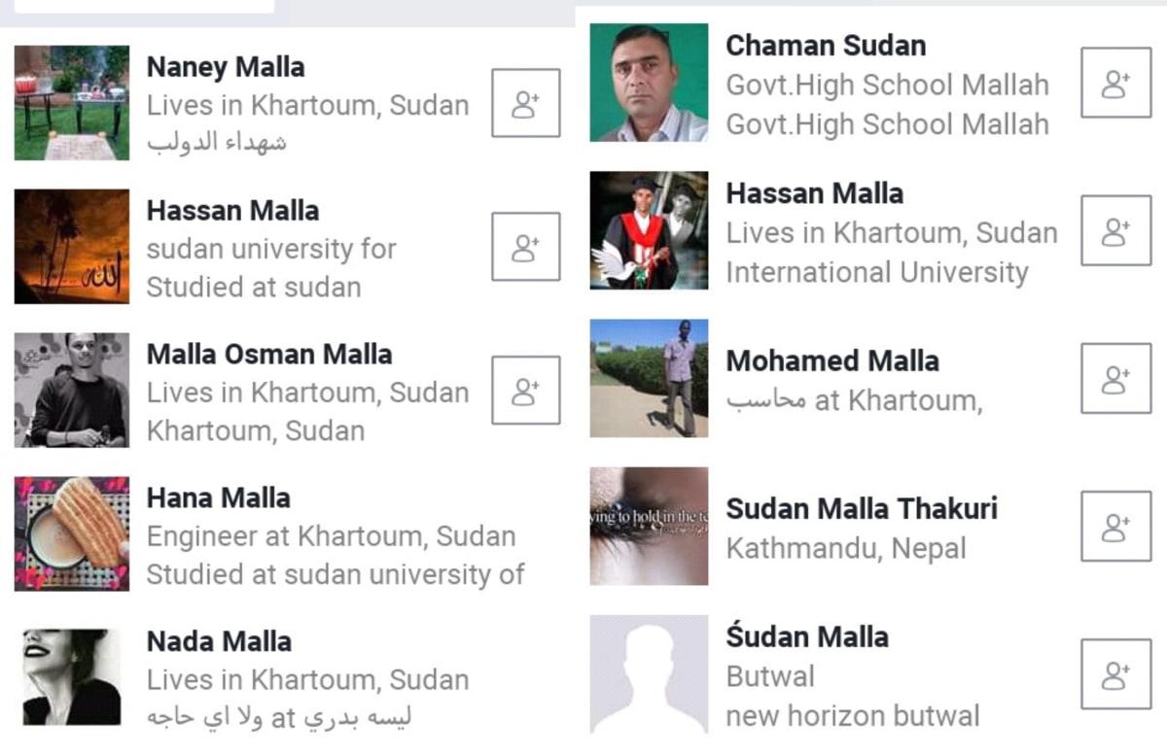The image size is (1167, 753).
Task: Open Malla Osman Malla profile name
Action: (x=269, y=354)
